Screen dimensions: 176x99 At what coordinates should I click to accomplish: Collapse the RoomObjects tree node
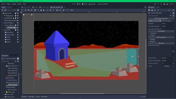[3, 23]
